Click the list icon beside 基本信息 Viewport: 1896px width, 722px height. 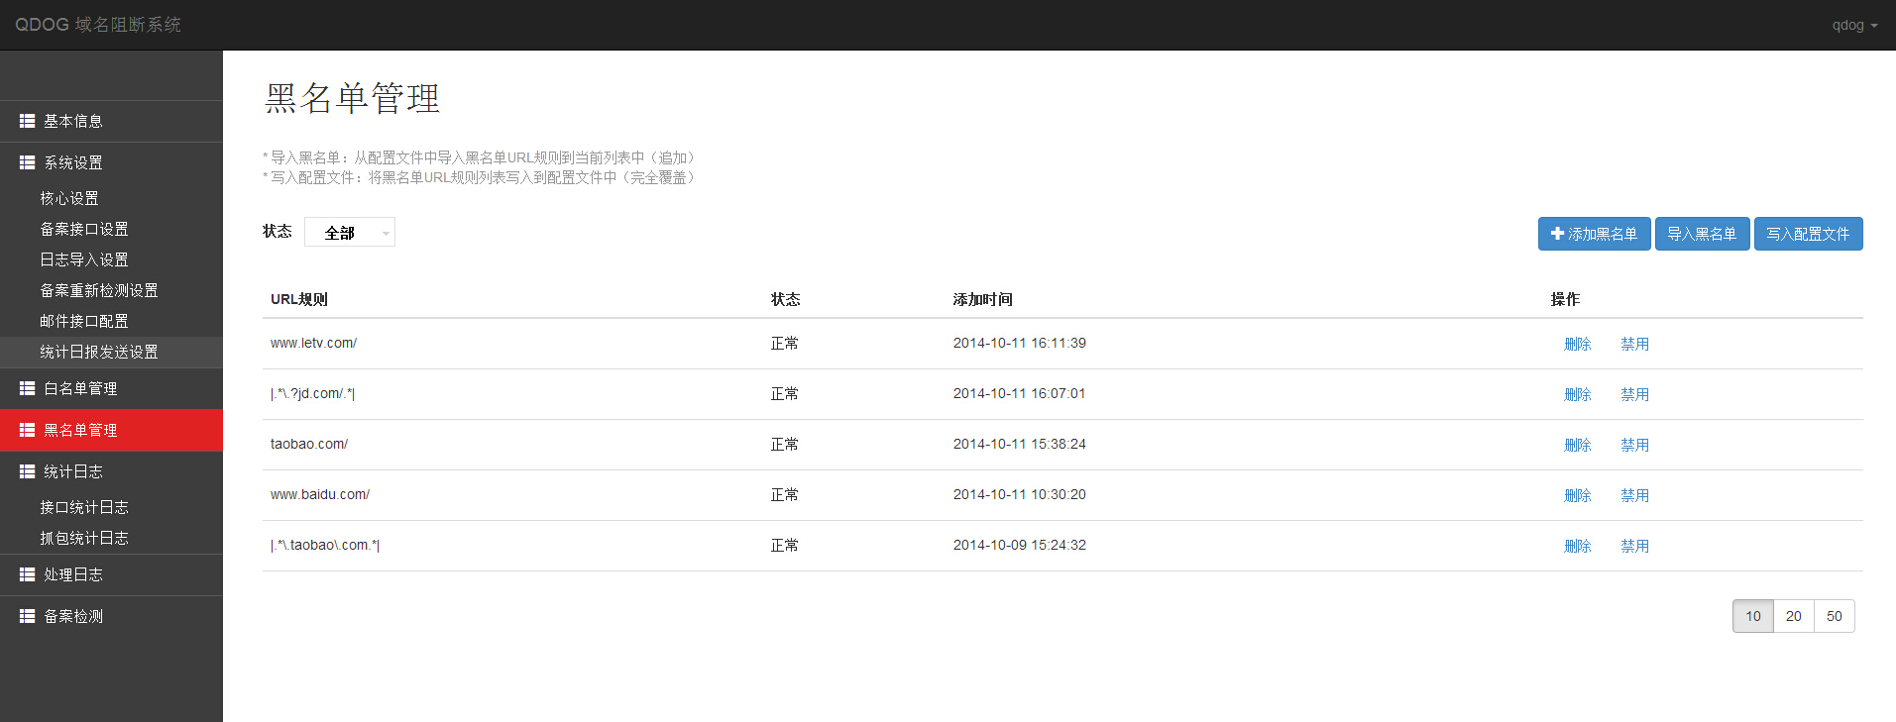pos(28,121)
